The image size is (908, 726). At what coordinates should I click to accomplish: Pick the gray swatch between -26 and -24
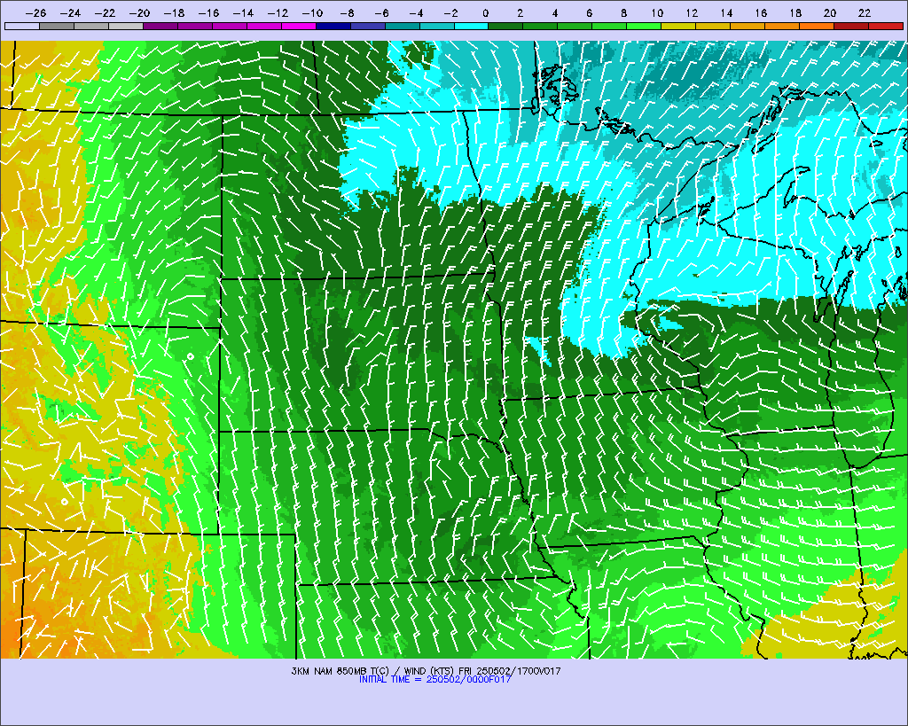tap(57, 26)
